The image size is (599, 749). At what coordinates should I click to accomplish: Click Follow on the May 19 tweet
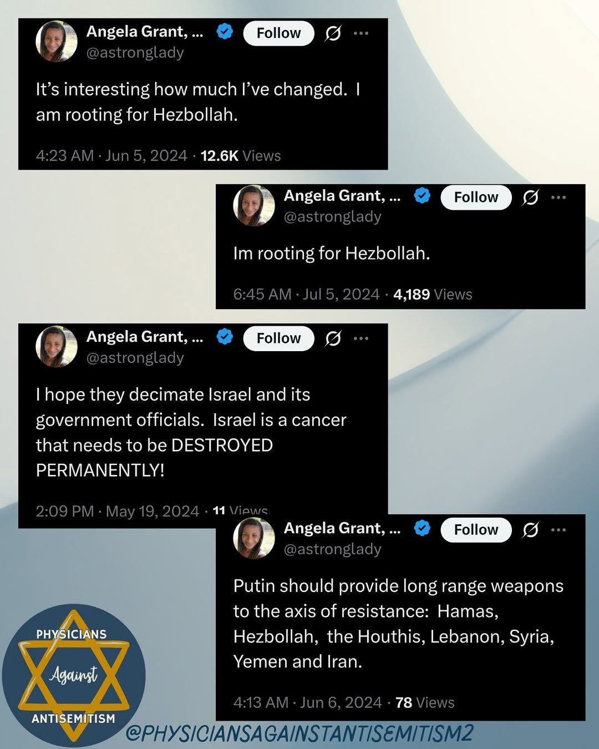[278, 338]
